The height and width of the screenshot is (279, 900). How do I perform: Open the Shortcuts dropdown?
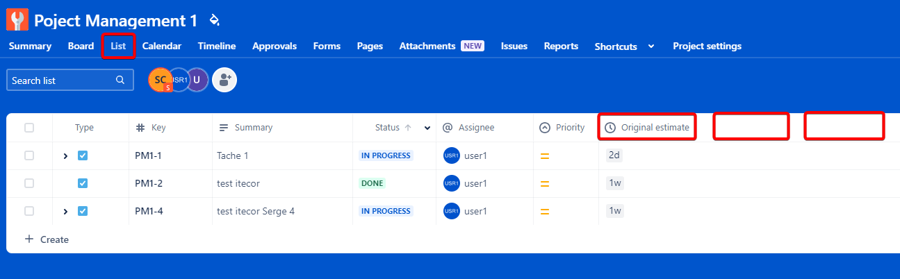625,46
